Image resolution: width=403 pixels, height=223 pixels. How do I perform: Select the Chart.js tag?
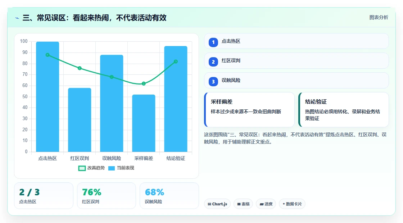(217, 204)
